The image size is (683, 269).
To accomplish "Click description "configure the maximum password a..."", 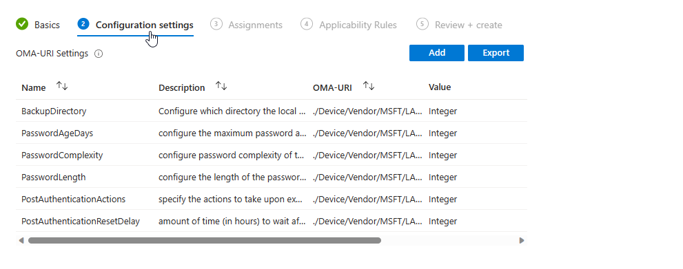I will point(232,133).
